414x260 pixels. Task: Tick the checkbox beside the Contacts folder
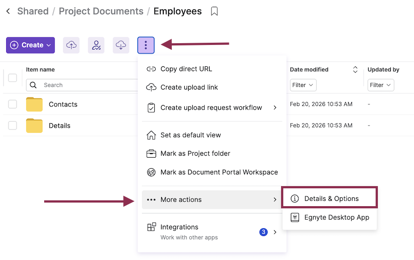click(x=12, y=104)
